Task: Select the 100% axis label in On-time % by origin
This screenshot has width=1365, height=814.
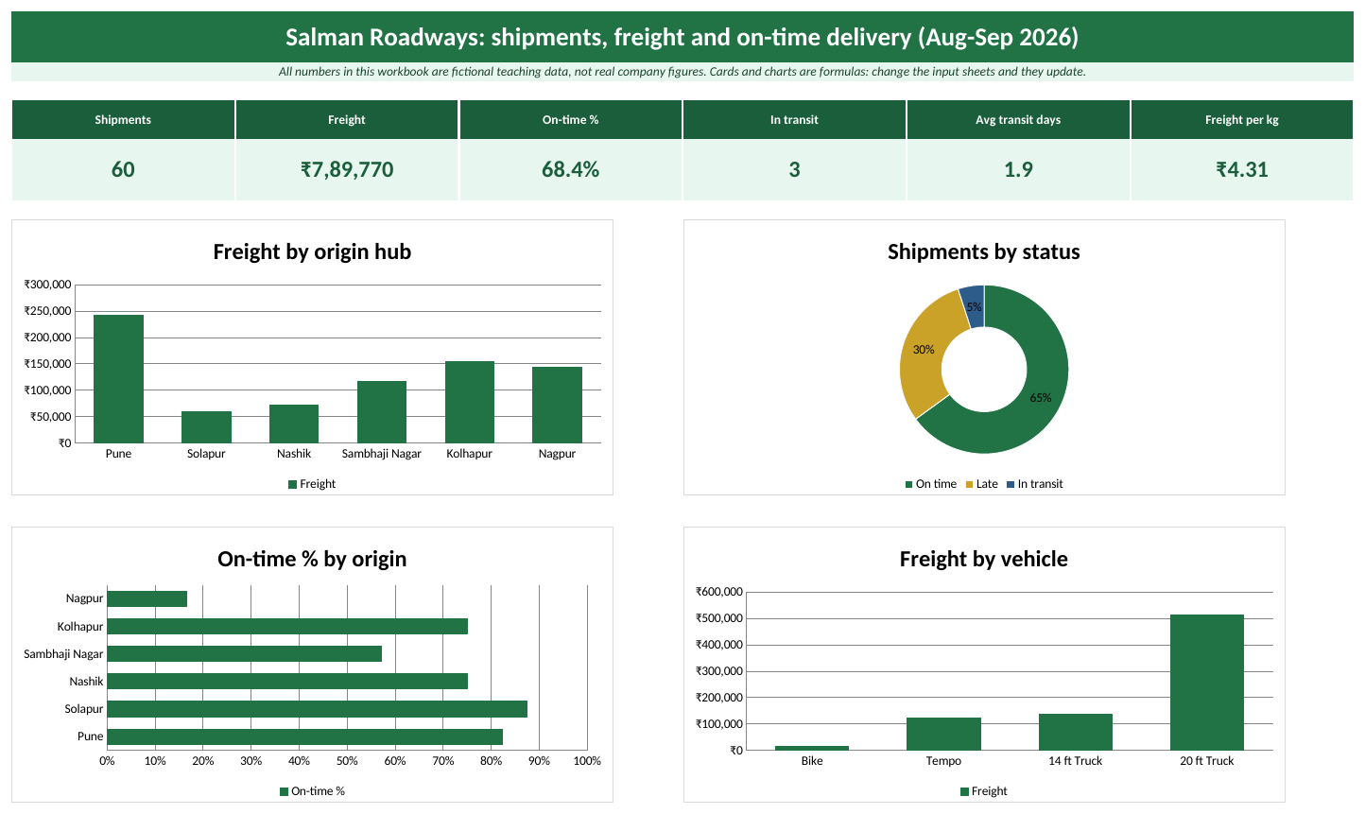Action: (587, 761)
